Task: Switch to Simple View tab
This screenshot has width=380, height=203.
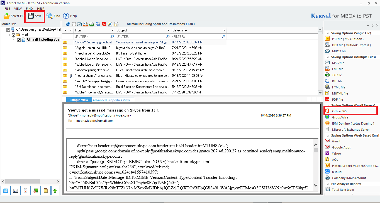Action: (x=79, y=100)
